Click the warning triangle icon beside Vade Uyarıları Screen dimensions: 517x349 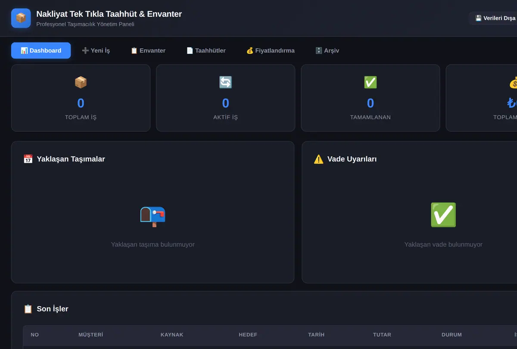tap(318, 159)
